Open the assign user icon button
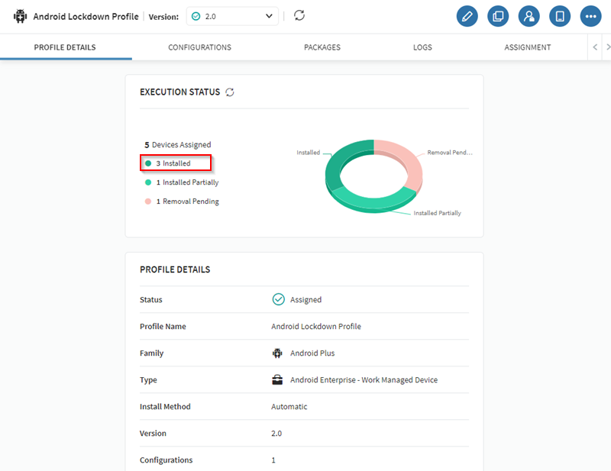 click(529, 16)
